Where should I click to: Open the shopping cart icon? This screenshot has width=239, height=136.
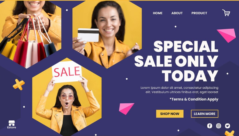226,13
